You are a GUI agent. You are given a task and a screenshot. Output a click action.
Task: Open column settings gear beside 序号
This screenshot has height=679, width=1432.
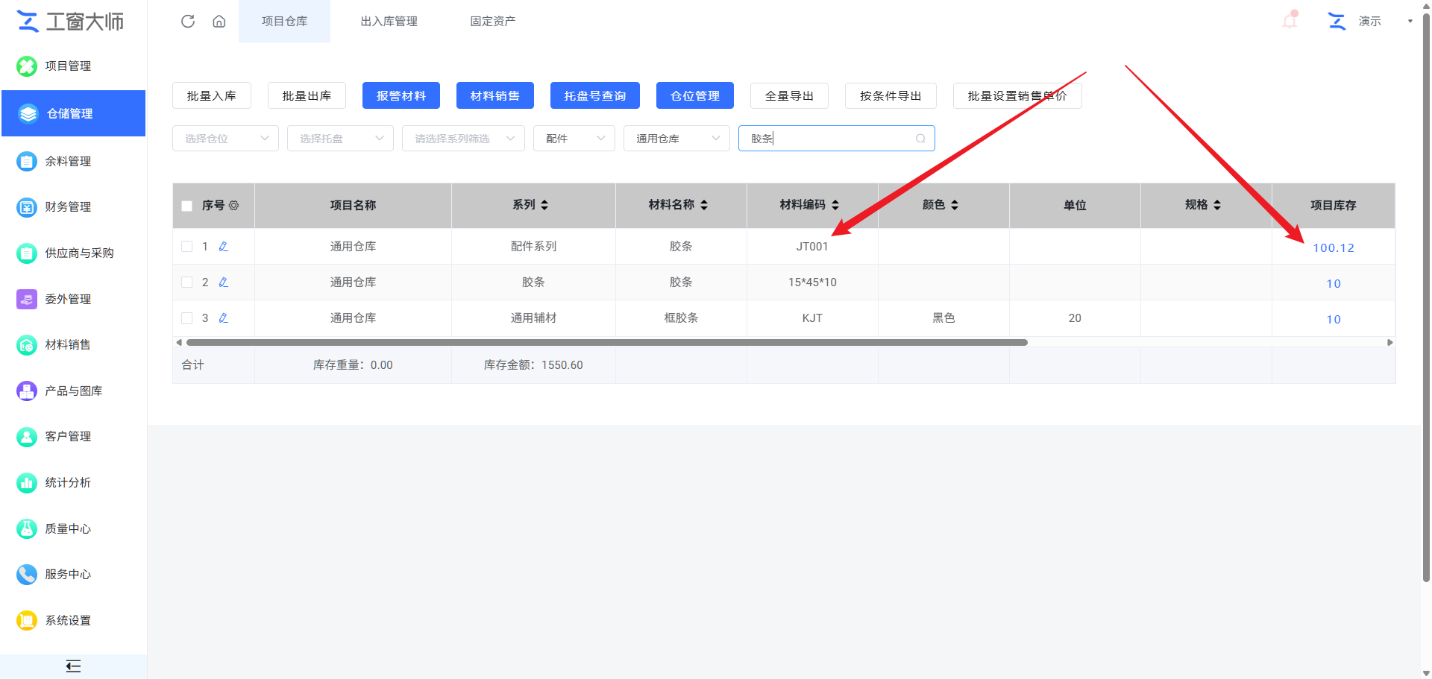coord(234,205)
